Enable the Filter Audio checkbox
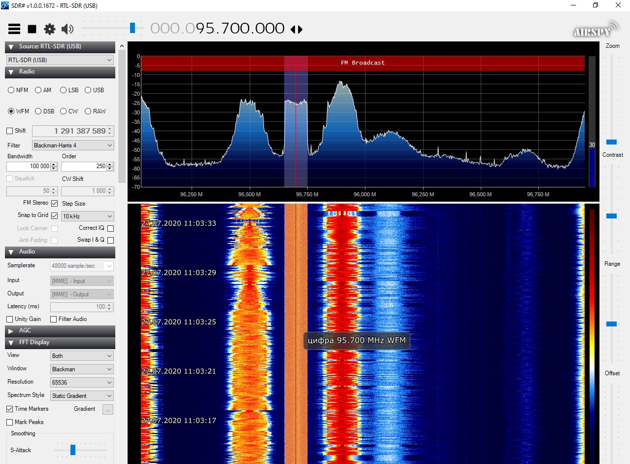This screenshot has width=630, height=464. [54, 320]
